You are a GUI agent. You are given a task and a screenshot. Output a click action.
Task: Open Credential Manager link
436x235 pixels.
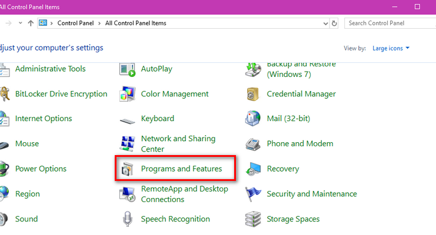(x=301, y=94)
